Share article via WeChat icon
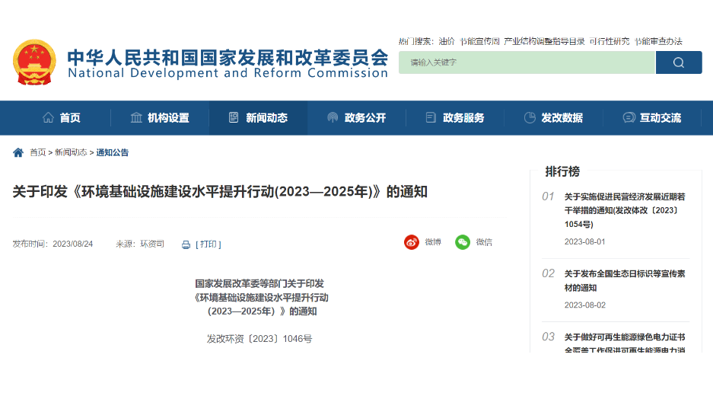This screenshot has height=396, width=713. (x=463, y=242)
